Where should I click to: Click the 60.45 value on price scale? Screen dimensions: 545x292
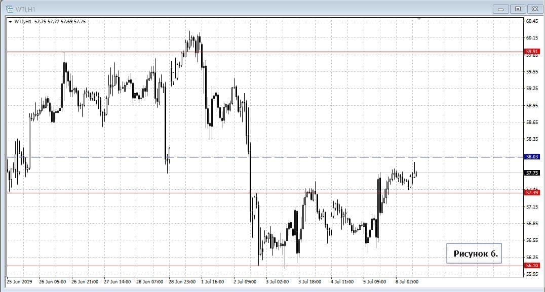[532, 21]
